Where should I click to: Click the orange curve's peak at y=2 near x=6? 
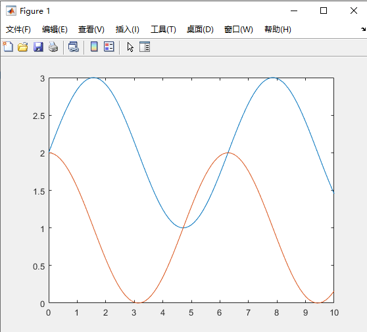tap(228, 153)
